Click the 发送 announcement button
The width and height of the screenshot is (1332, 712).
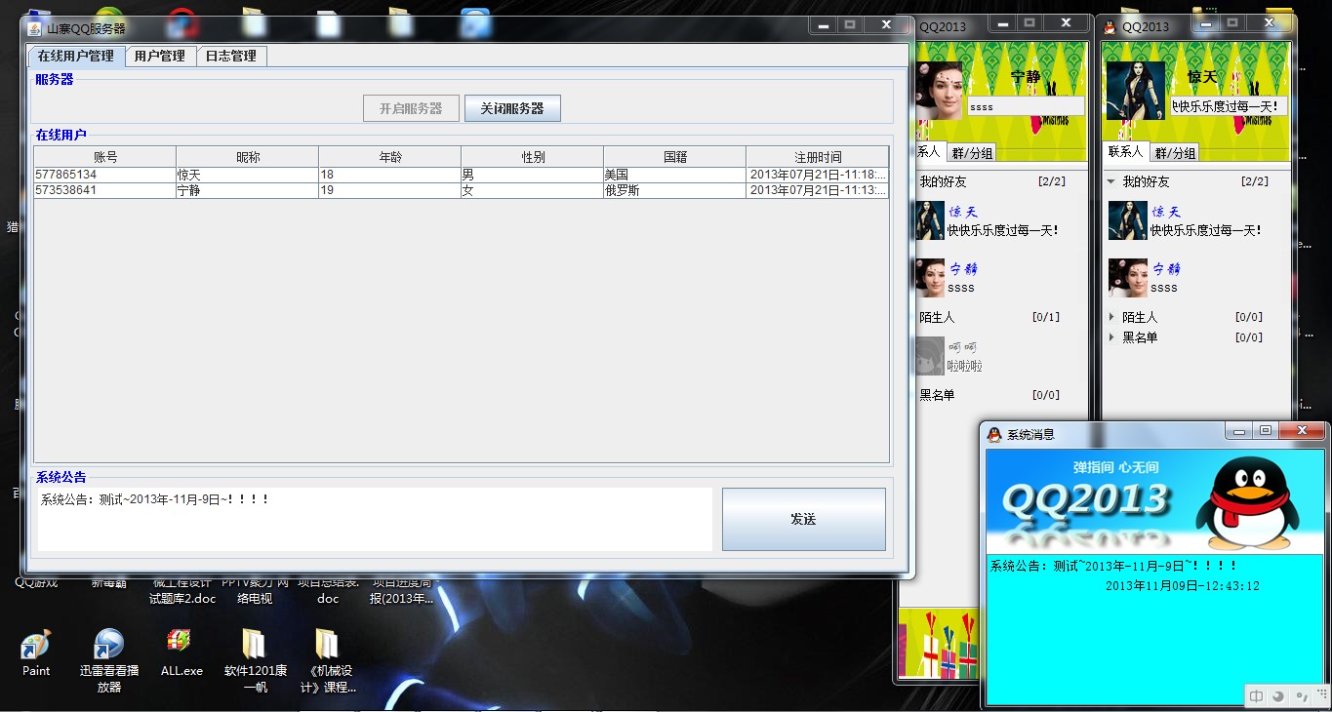coord(803,519)
